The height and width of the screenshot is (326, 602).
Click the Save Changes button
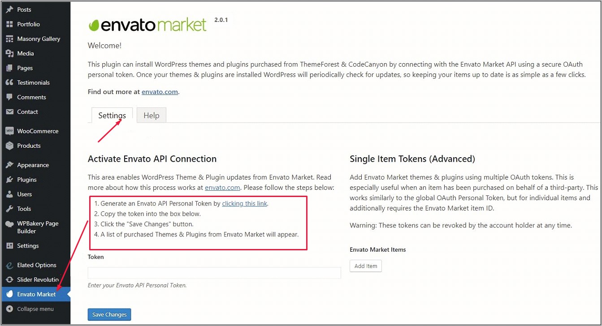(x=109, y=314)
